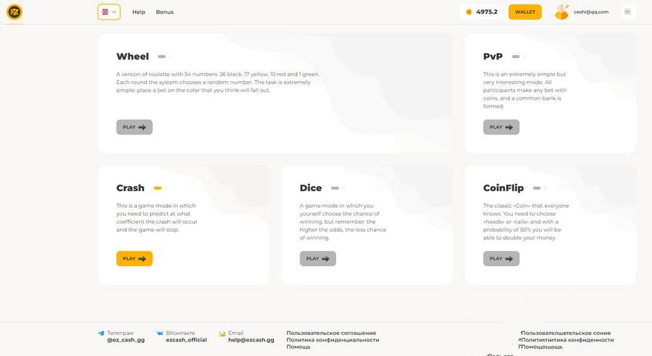Screen dimensions: 652x356
Task: Play the Wheel game
Action: pos(134,127)
